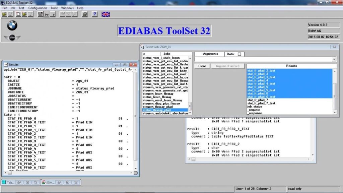This screenshot has width=343, height=193.
Task: Switch language via the UK flag icon
Action: pyautogui.click(x=106, y=14)
